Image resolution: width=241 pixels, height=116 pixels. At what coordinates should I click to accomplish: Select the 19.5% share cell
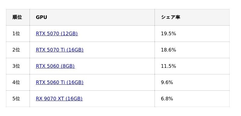click(192, 33)
